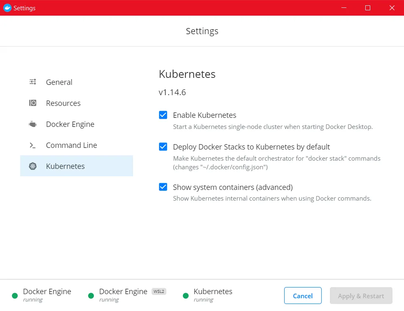Toggle Deploy Docker Stacks to Kubernetes checkbox
Viewport: 404px width, 311px height.
(x=163, y=147)
